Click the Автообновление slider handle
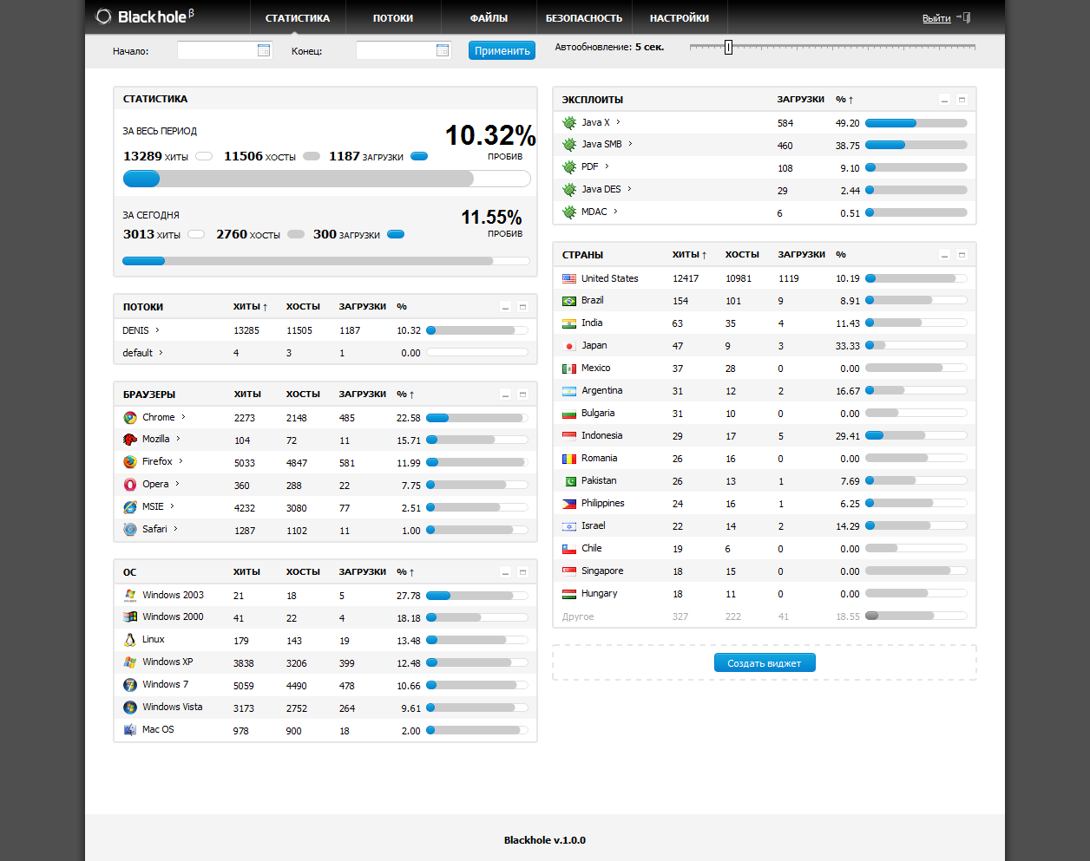Screen dimensions: 1090x861 (x=728, y=47)
